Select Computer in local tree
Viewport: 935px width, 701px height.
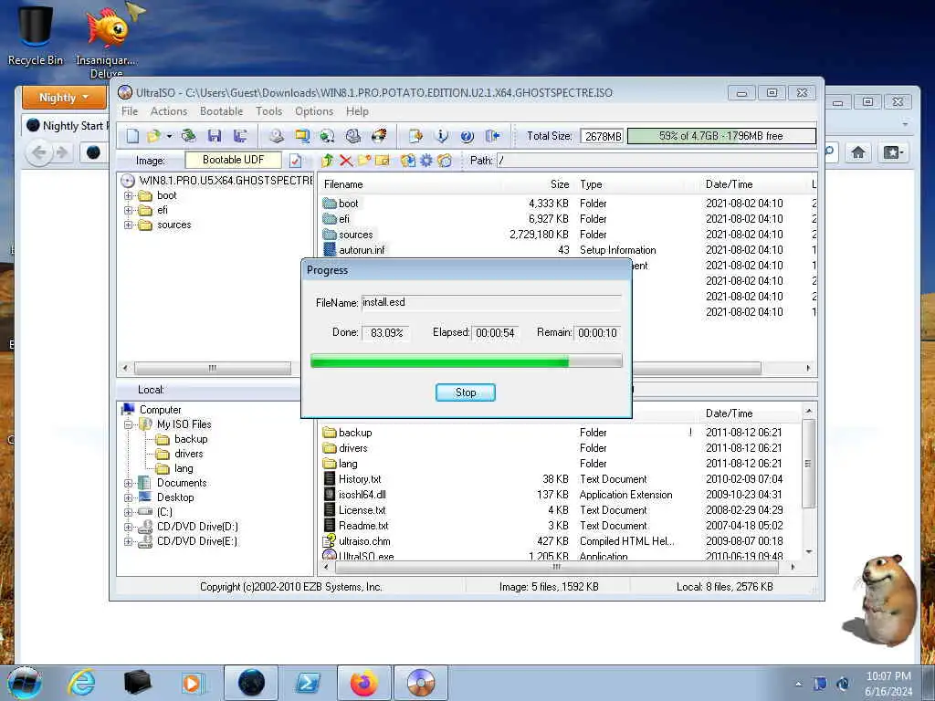[x=161, y=410]
